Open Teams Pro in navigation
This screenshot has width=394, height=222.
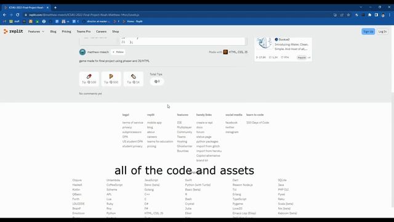pyautogui.click(x=84, y=31)
